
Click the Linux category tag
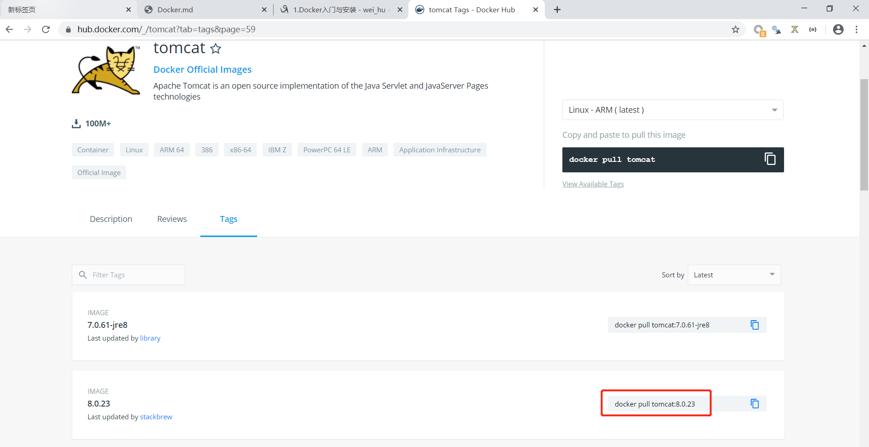coord(134,150)
